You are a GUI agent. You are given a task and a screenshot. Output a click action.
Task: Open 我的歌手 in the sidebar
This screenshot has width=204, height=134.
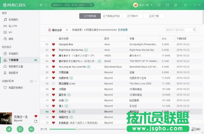click(11, 73)
